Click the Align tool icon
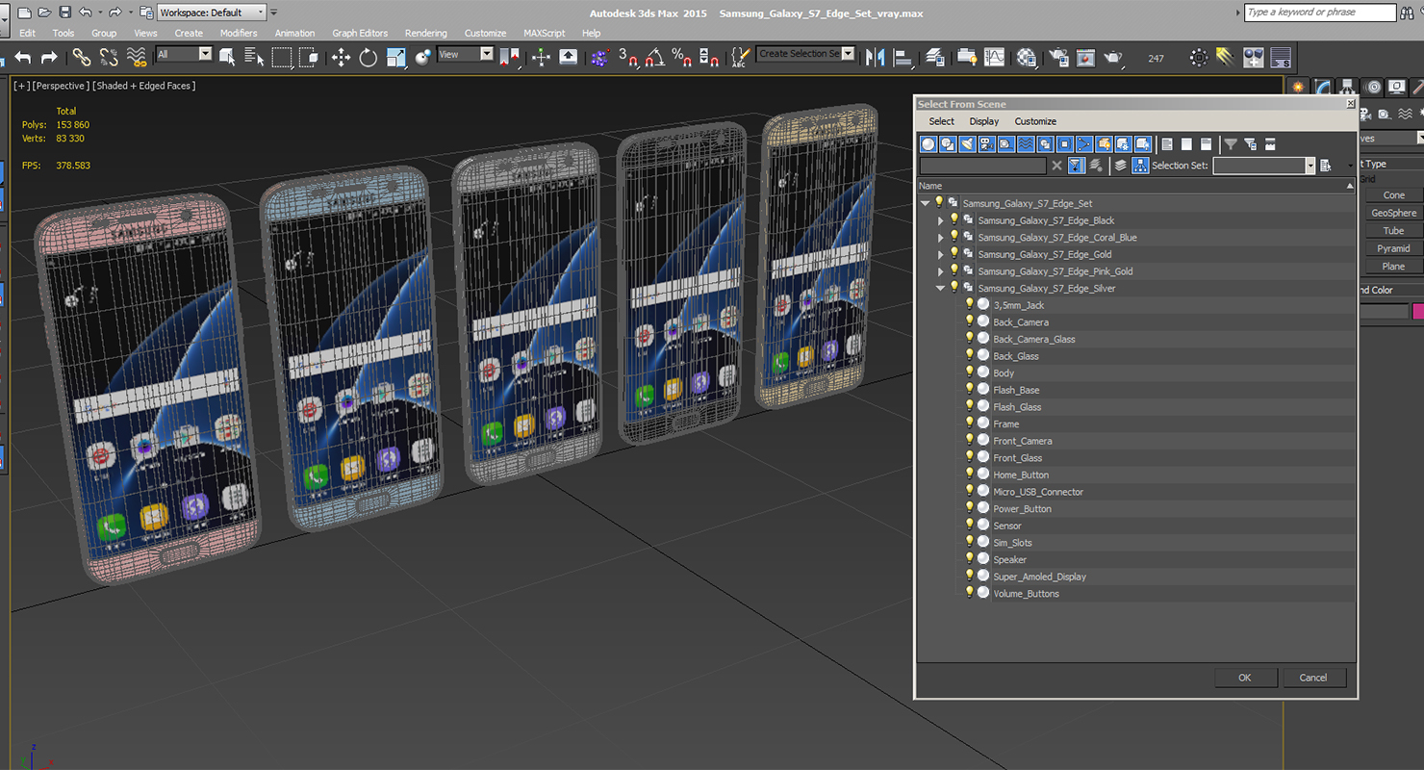 pos(903,58)
